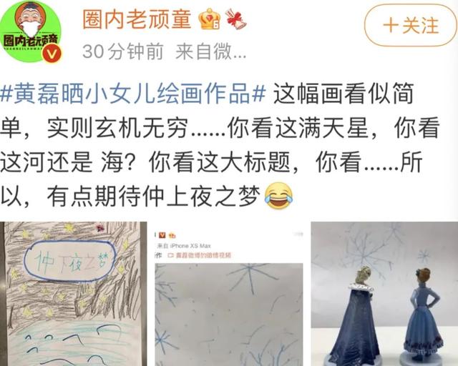Open the 圈内老顽童 profile avatar

[31, 31]
